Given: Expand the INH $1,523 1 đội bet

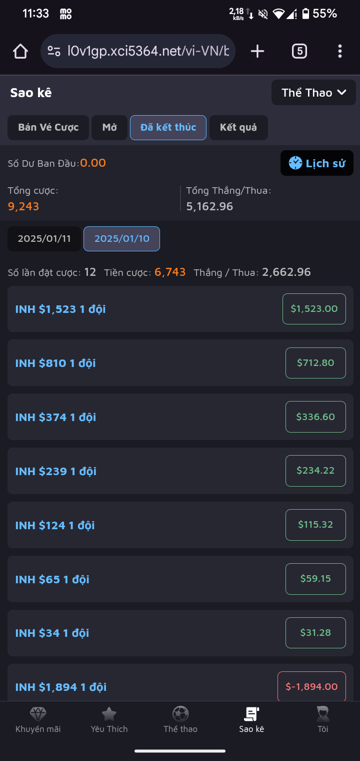Looking at the screenshot, I should 60,309.
